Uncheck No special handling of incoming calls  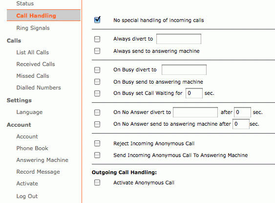tap(97, 20)
